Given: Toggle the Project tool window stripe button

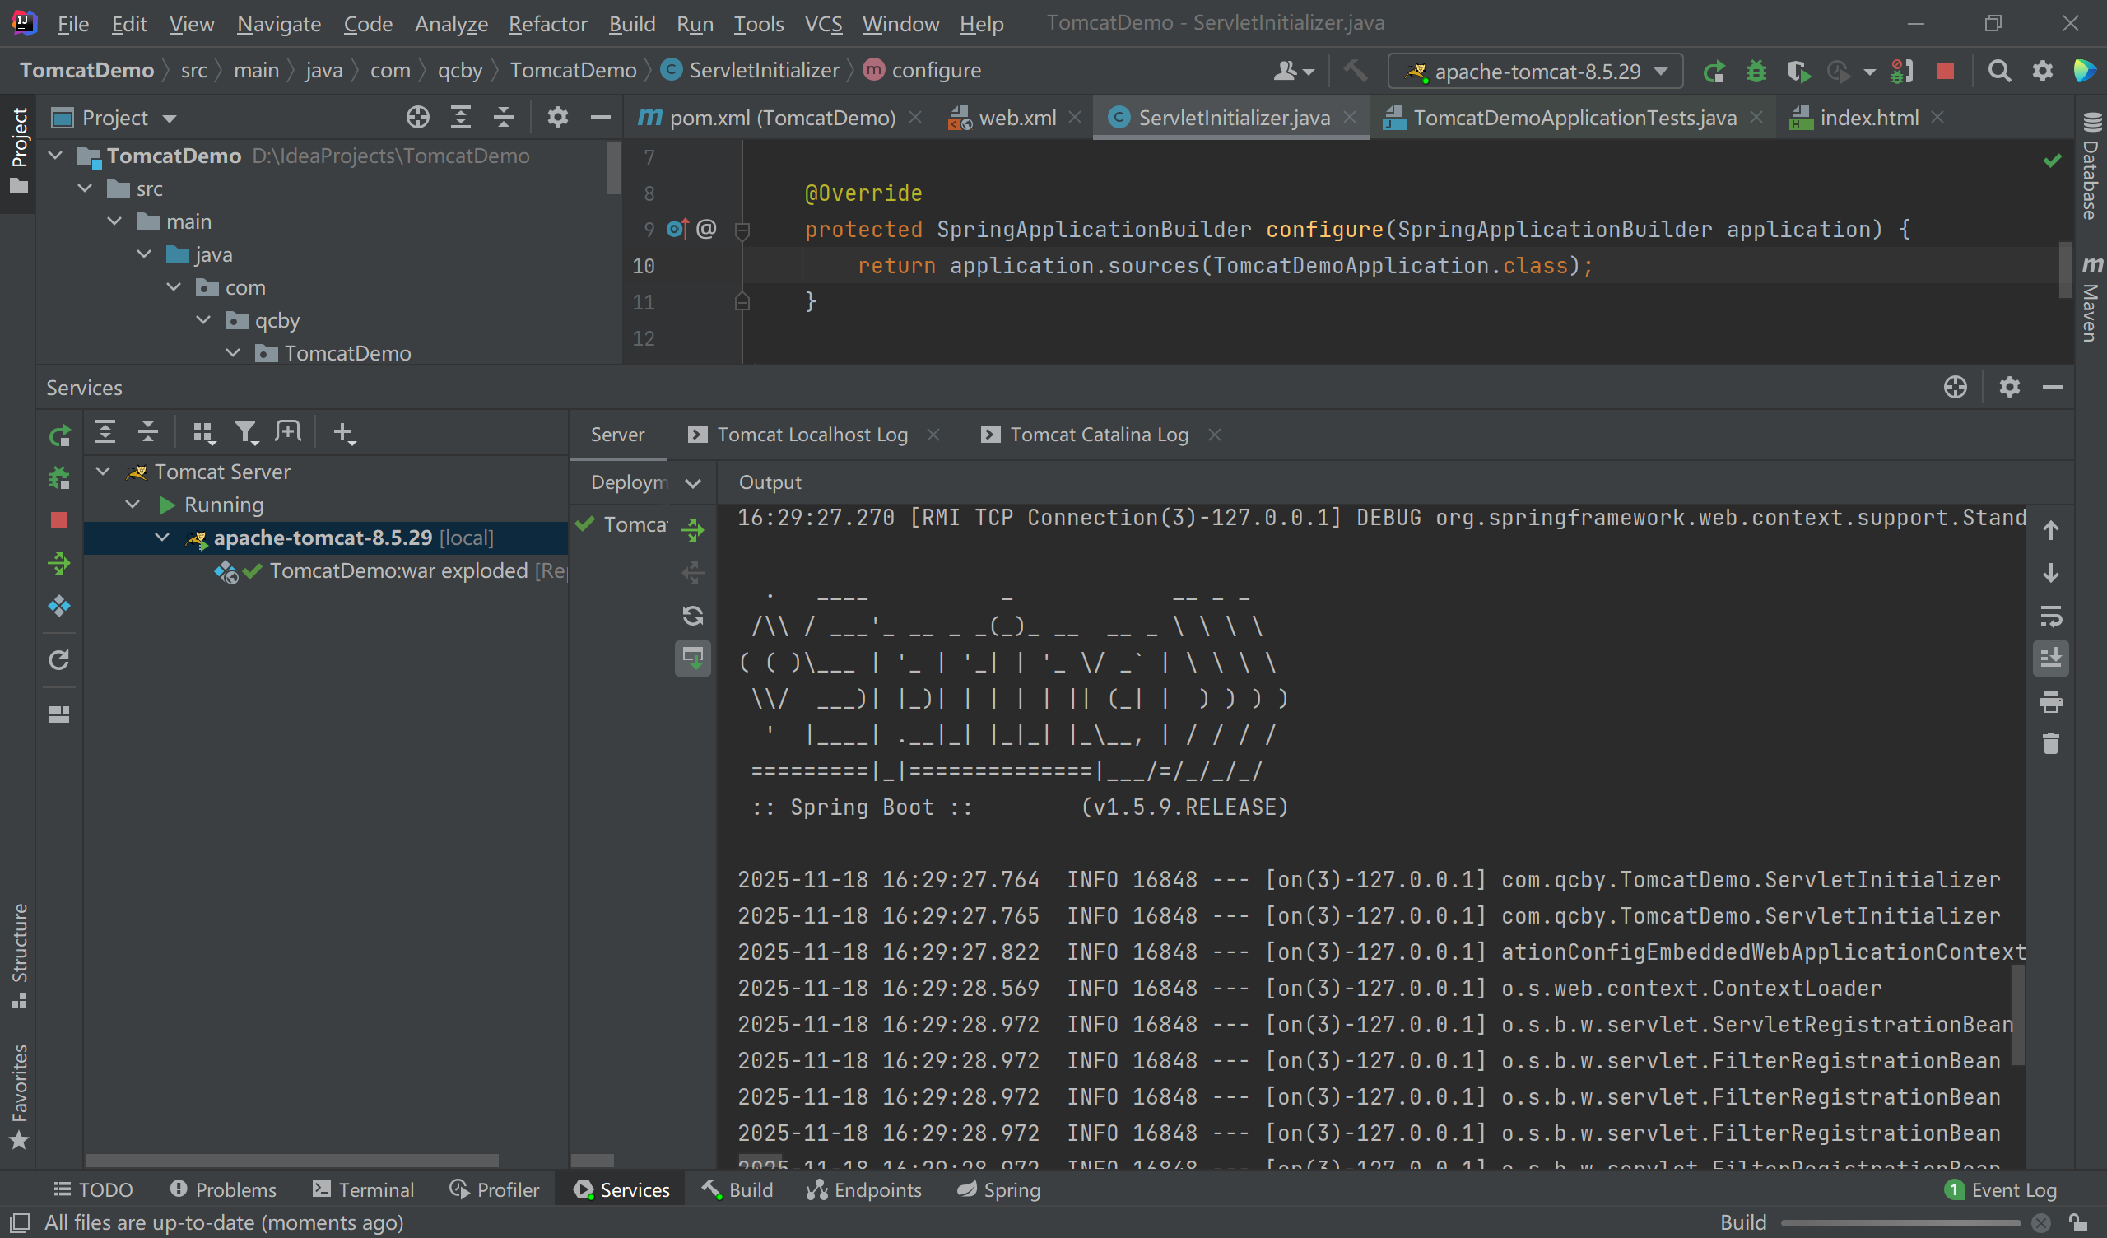Looking at the screenshot, I should (18, 151).
